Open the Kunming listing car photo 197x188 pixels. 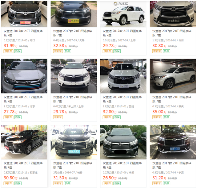123,76
